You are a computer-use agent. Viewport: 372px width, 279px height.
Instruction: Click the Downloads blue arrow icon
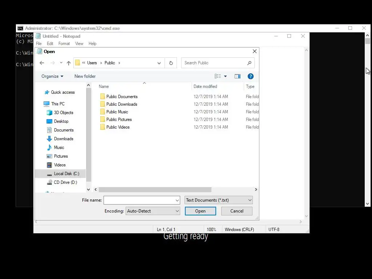tap(49, 139)
